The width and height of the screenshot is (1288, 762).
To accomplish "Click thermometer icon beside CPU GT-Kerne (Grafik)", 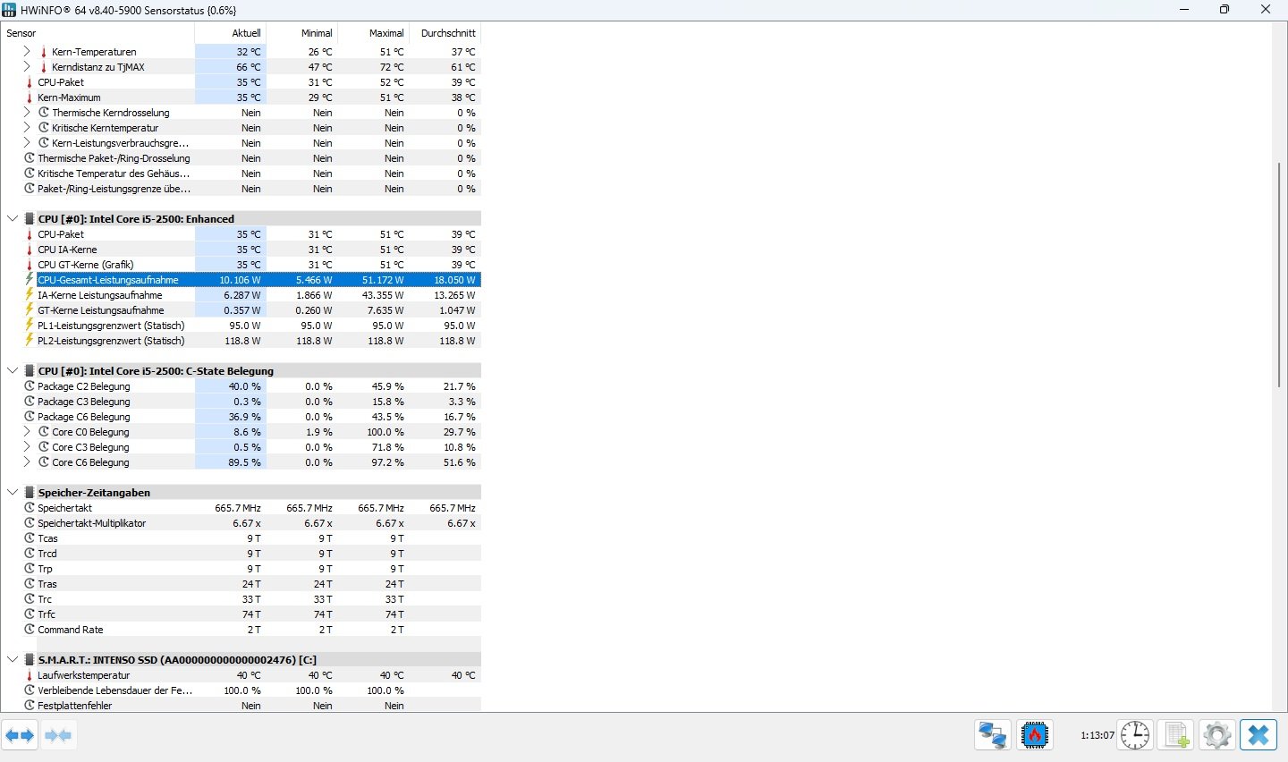I will (x=30, y=265).
